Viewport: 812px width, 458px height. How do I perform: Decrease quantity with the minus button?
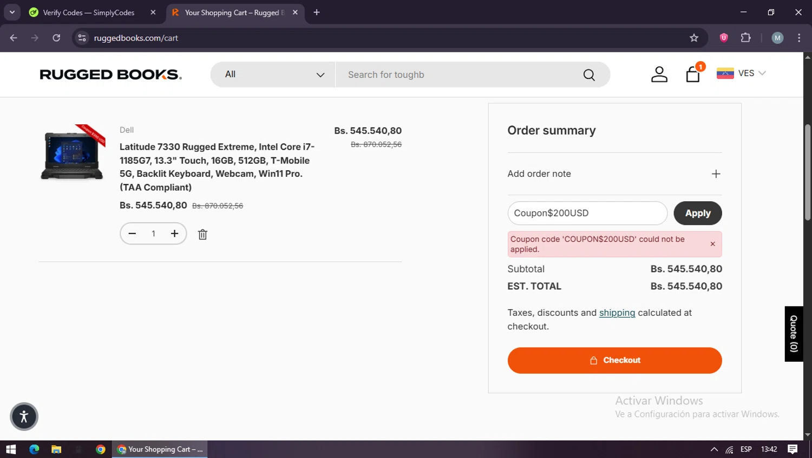(132, 234)
